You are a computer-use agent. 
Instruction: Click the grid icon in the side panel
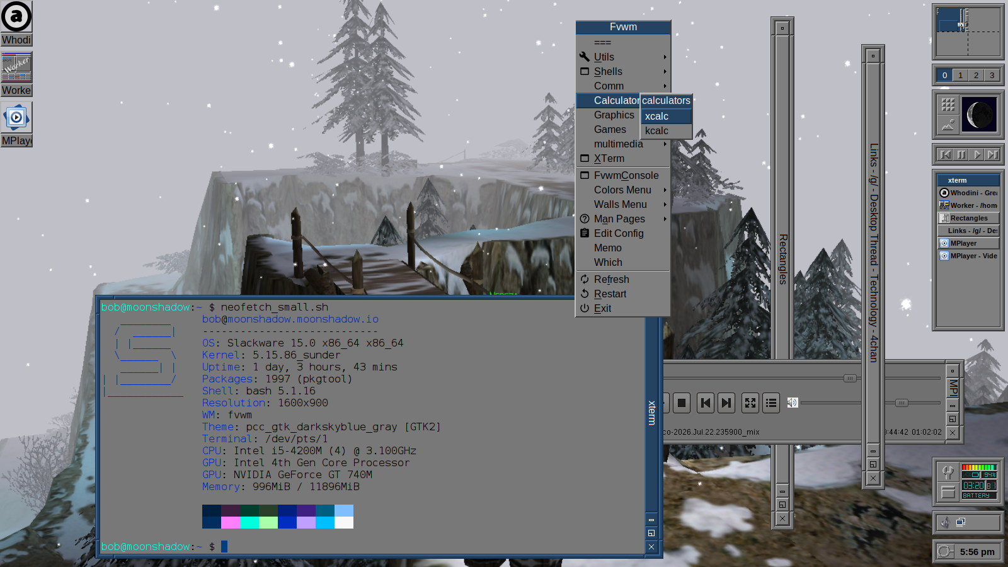(948, 105)
